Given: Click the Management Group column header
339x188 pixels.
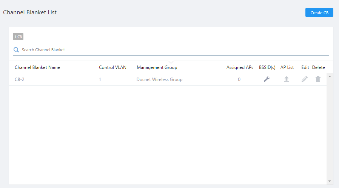Looking at the screenshot, I should coord(157,67).
